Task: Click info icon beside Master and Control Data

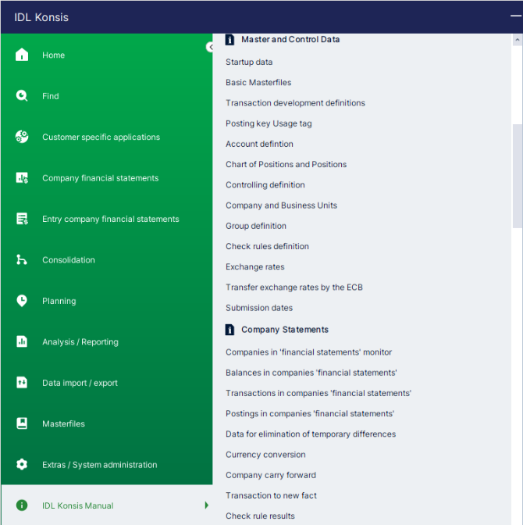Action: (x=229, y=40)
